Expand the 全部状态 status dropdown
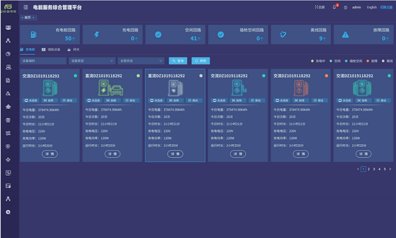Image resolution: width=396 pixels, height=238 pixels. pos(141,61)
